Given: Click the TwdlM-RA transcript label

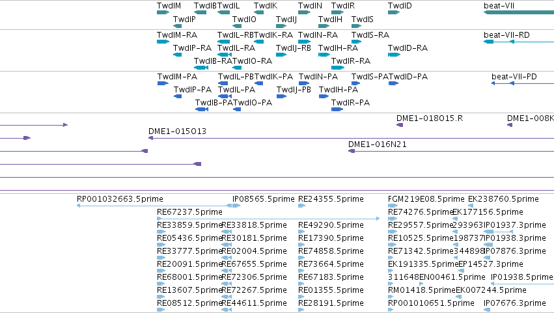Looking at the screenshot, I should 177,35.
